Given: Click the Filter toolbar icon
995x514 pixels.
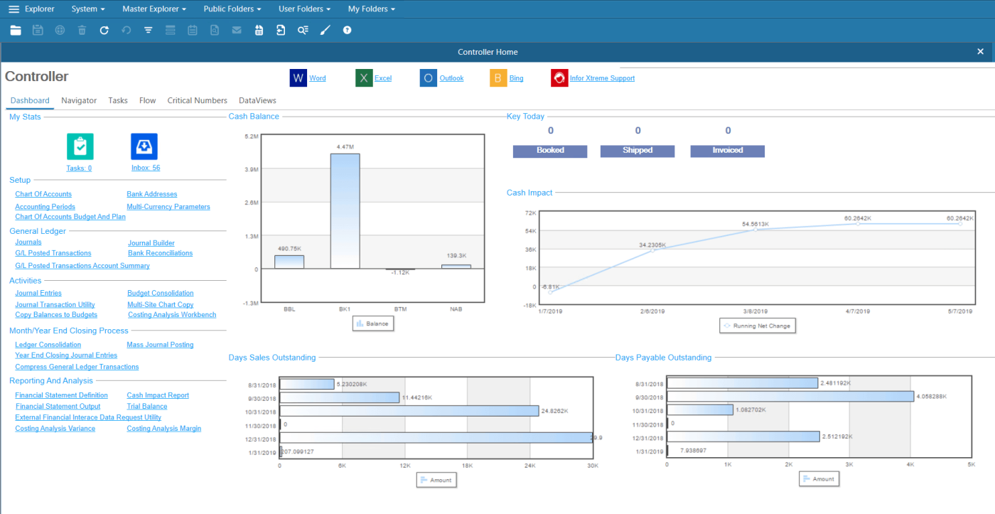Looking at the screenshot, I should (149, 30).
